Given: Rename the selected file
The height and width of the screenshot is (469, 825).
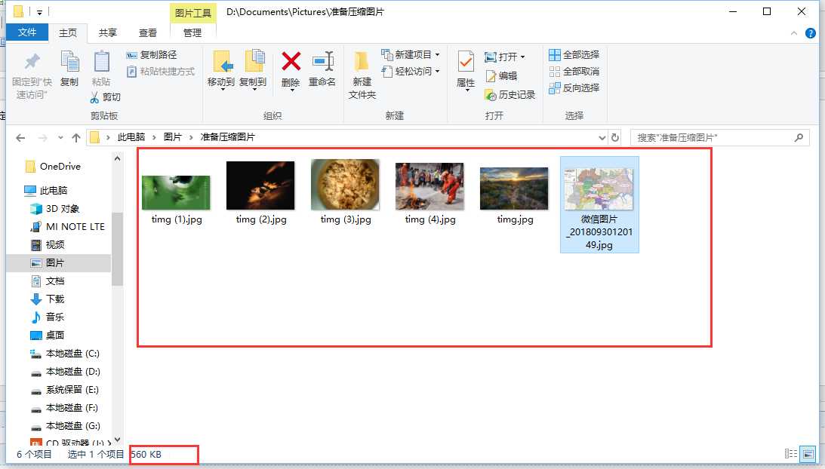Looking at the screenshot, I should [322, 69].
